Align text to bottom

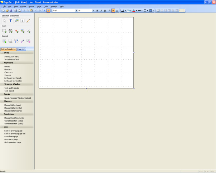click(x=117, y=10)
